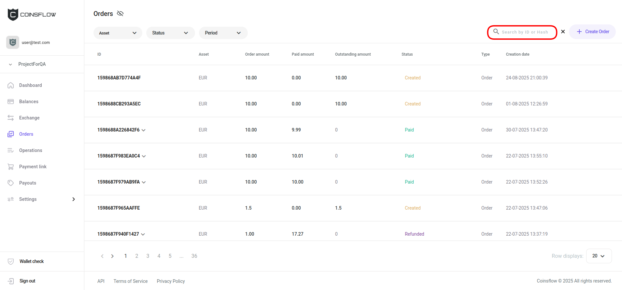Toggle the eye-slash visibility icon beside Orders

120,13
